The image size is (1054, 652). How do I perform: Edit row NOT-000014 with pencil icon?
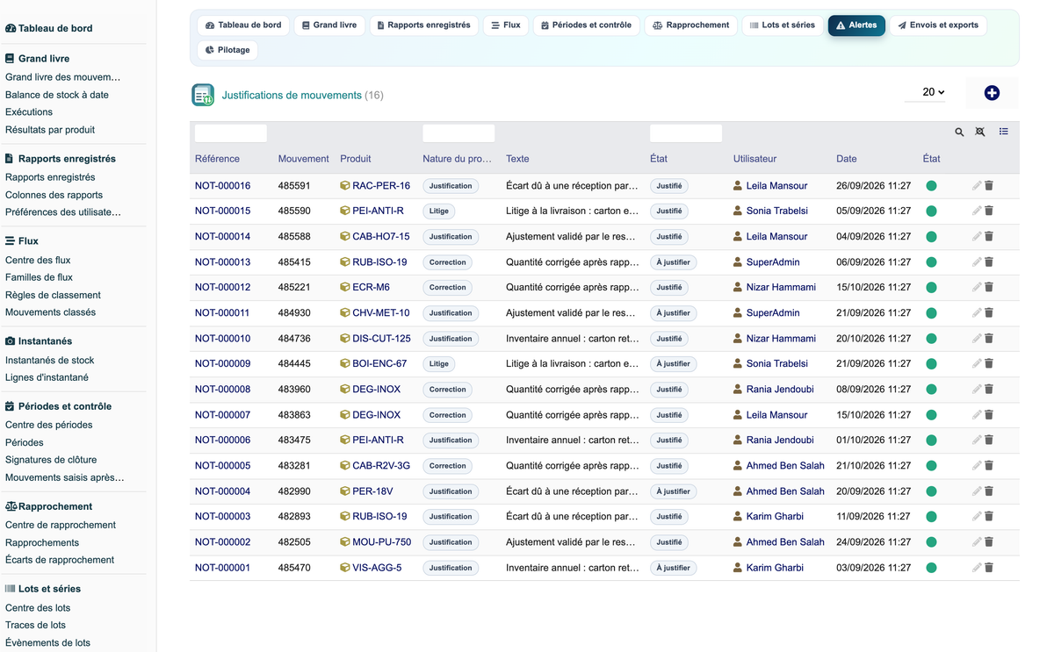point(977,237)
